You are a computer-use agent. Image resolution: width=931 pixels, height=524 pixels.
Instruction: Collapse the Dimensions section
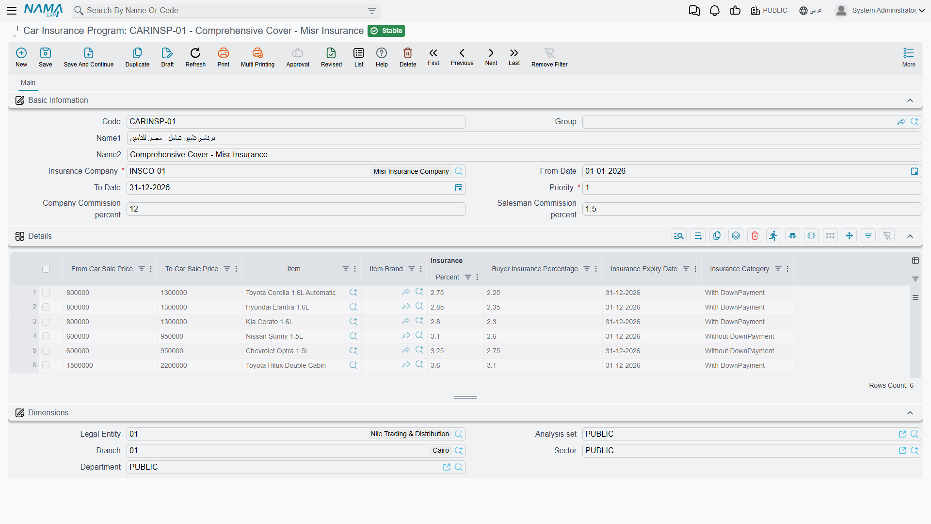[x=910, y=413]
